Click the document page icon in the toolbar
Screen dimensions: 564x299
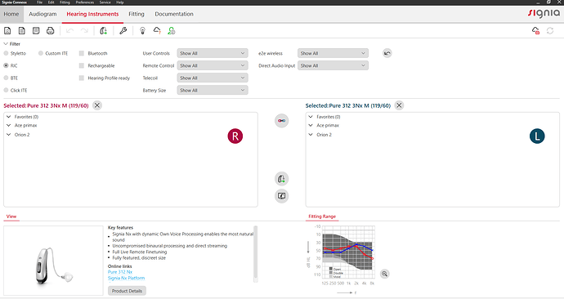pyautogui.click(x=21, y=31)
